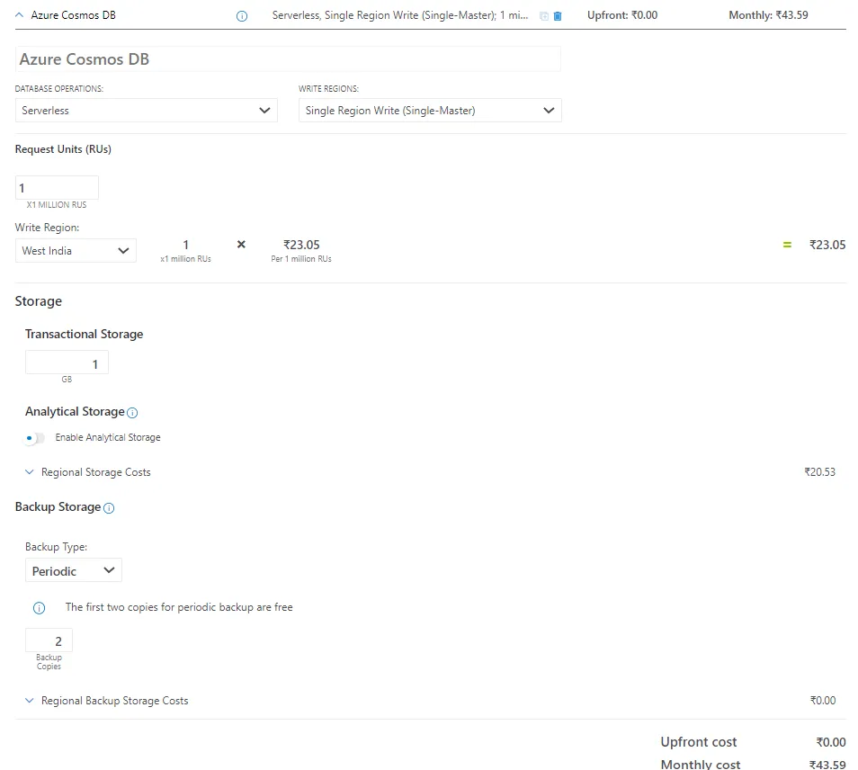Change the West India write region dropdown

tap(76, 250)
